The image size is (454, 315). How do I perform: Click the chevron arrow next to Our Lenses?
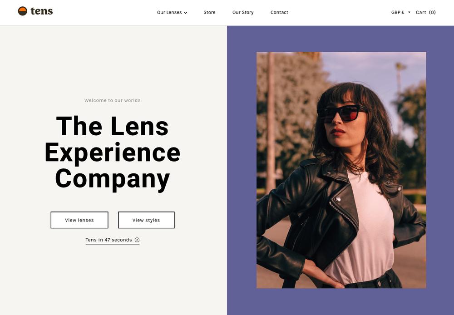pyautogui.click(x=185, y=13)
